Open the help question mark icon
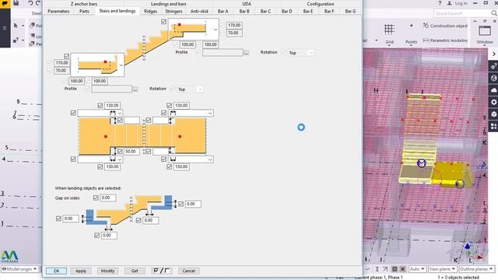Image resolution: width=498 pixels, height=280 pixels. click(440, 3)
